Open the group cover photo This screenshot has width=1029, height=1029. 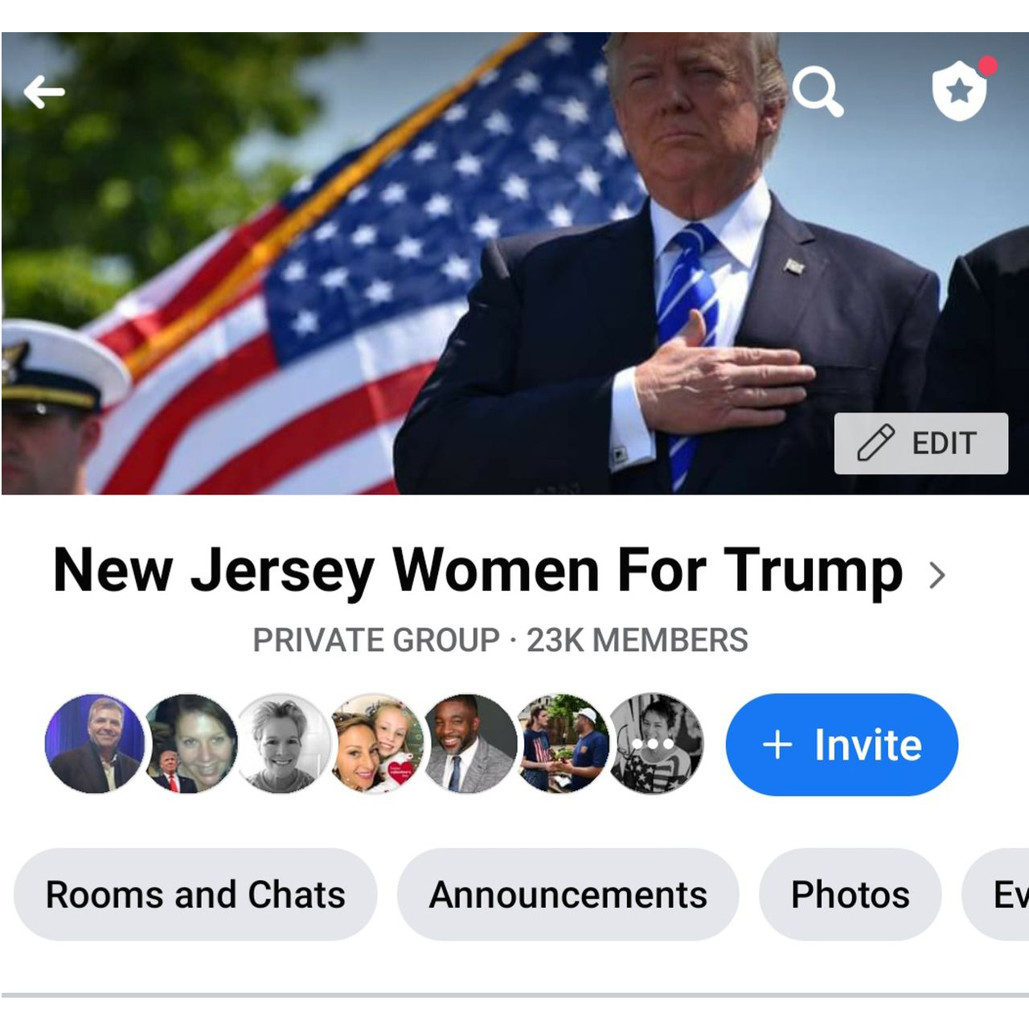coord(514,263)
